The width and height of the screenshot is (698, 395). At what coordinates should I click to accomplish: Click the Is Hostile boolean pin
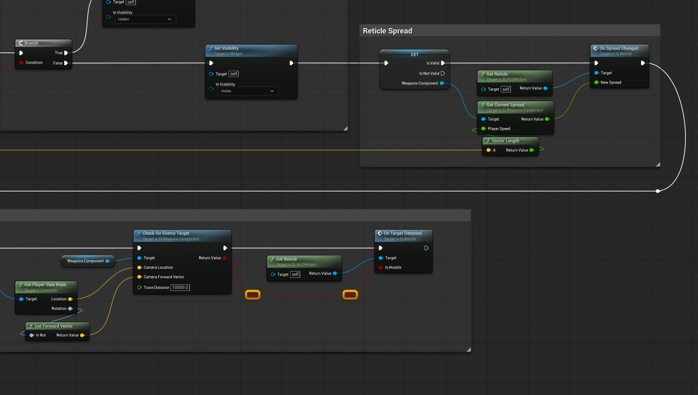click(x=381, y=268)
